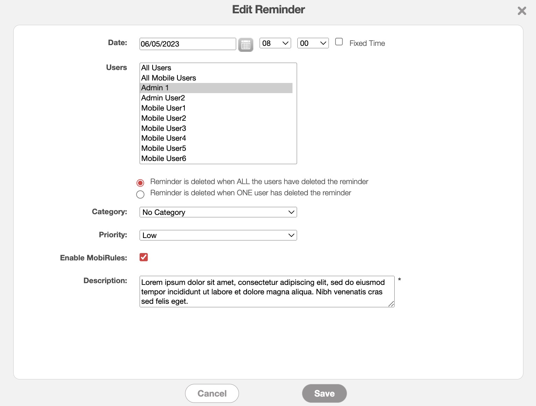This screenshot has width=536, height=406.
Task: Select delete when ALL users option
Action: pos(140,183)
